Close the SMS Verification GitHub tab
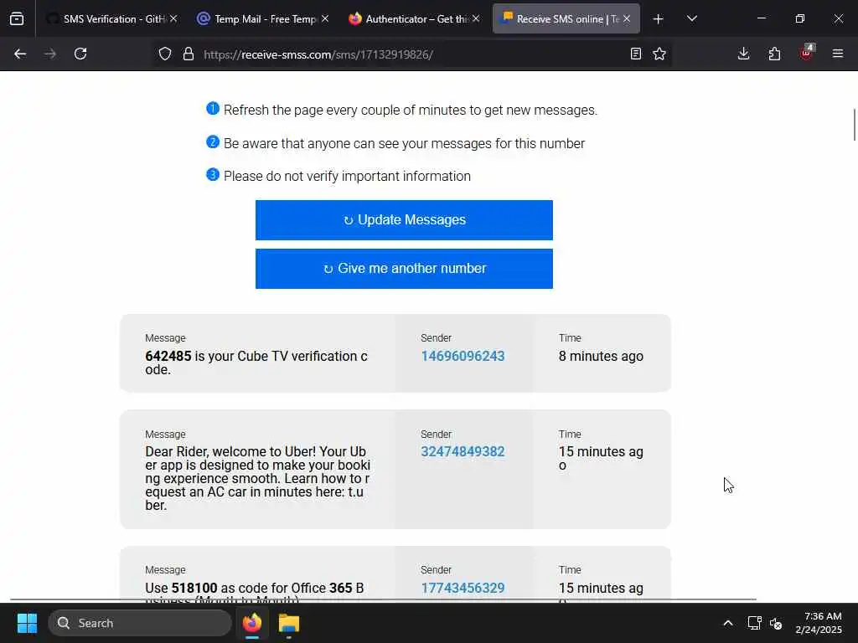 pyautogui.click(x=173, y=19)
